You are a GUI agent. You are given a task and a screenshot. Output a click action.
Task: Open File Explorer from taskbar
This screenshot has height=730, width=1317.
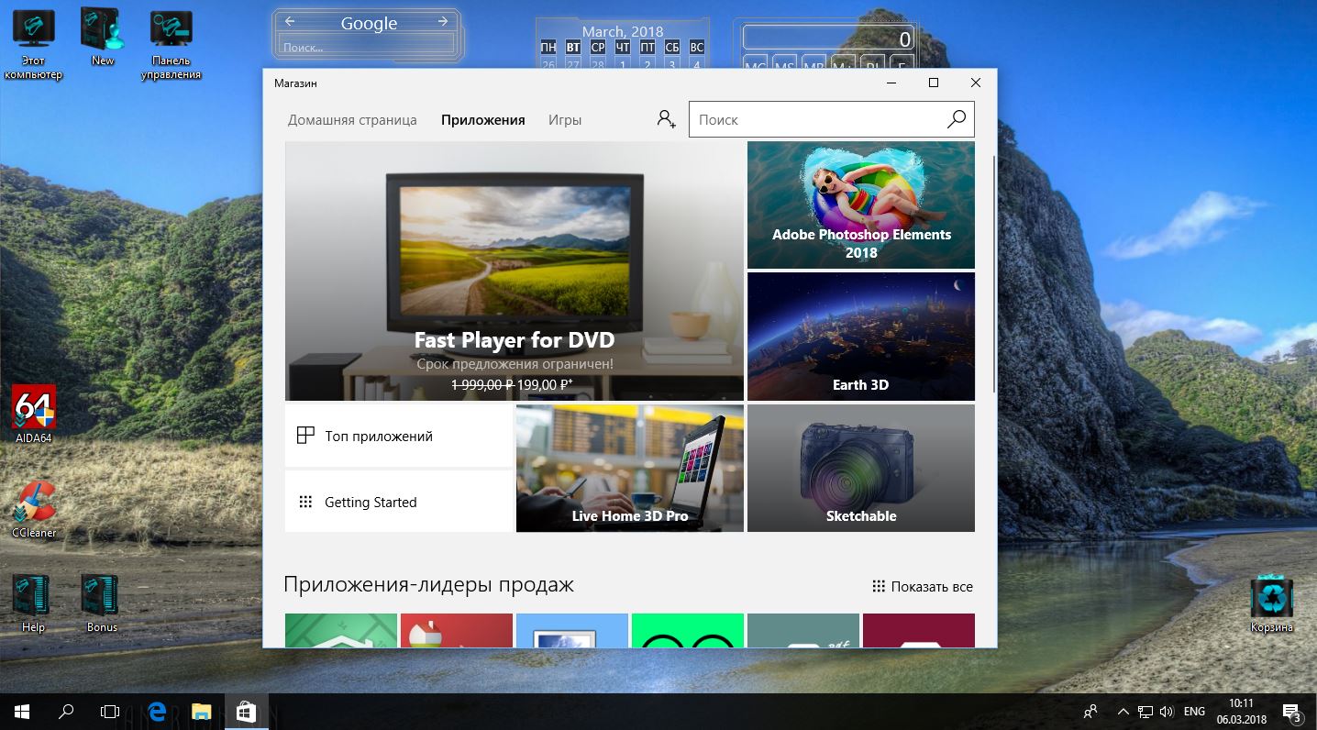click(201, 711)
